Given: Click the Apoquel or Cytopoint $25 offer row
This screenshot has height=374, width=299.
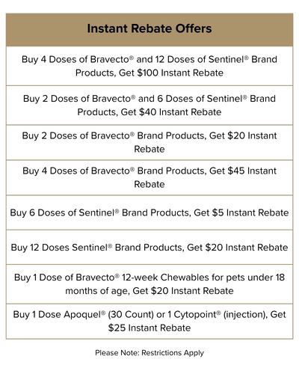Looking at the screenshot, I should click(x=149, y=321).
